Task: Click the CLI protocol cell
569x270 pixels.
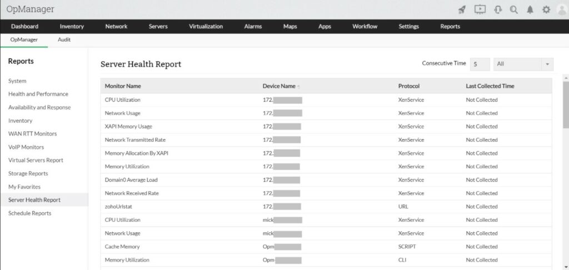Action: pos(402,260)
